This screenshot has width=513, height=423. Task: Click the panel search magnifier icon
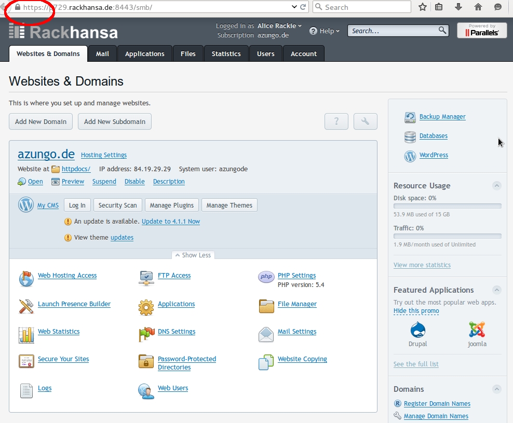click(442, 31)
